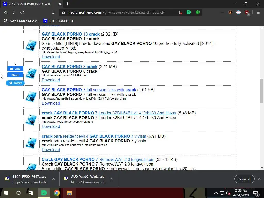
Task: Open network status icon in system tray
Action: [222, 193]
